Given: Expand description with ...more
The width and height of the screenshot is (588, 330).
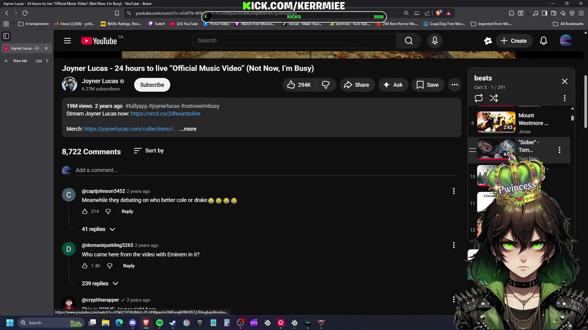Looking at the screenshot, I should [188, 129].
